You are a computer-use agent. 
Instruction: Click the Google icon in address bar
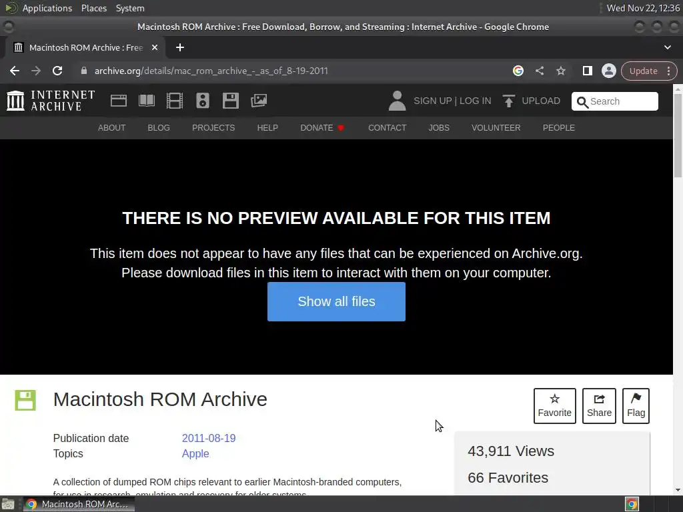tap(518, 71)
